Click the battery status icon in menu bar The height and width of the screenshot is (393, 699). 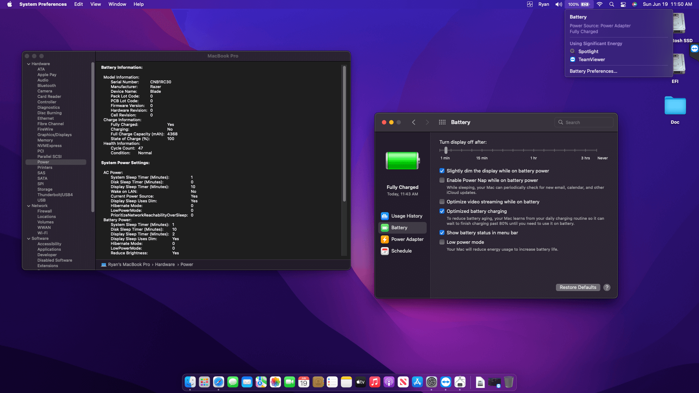point(578,4)
